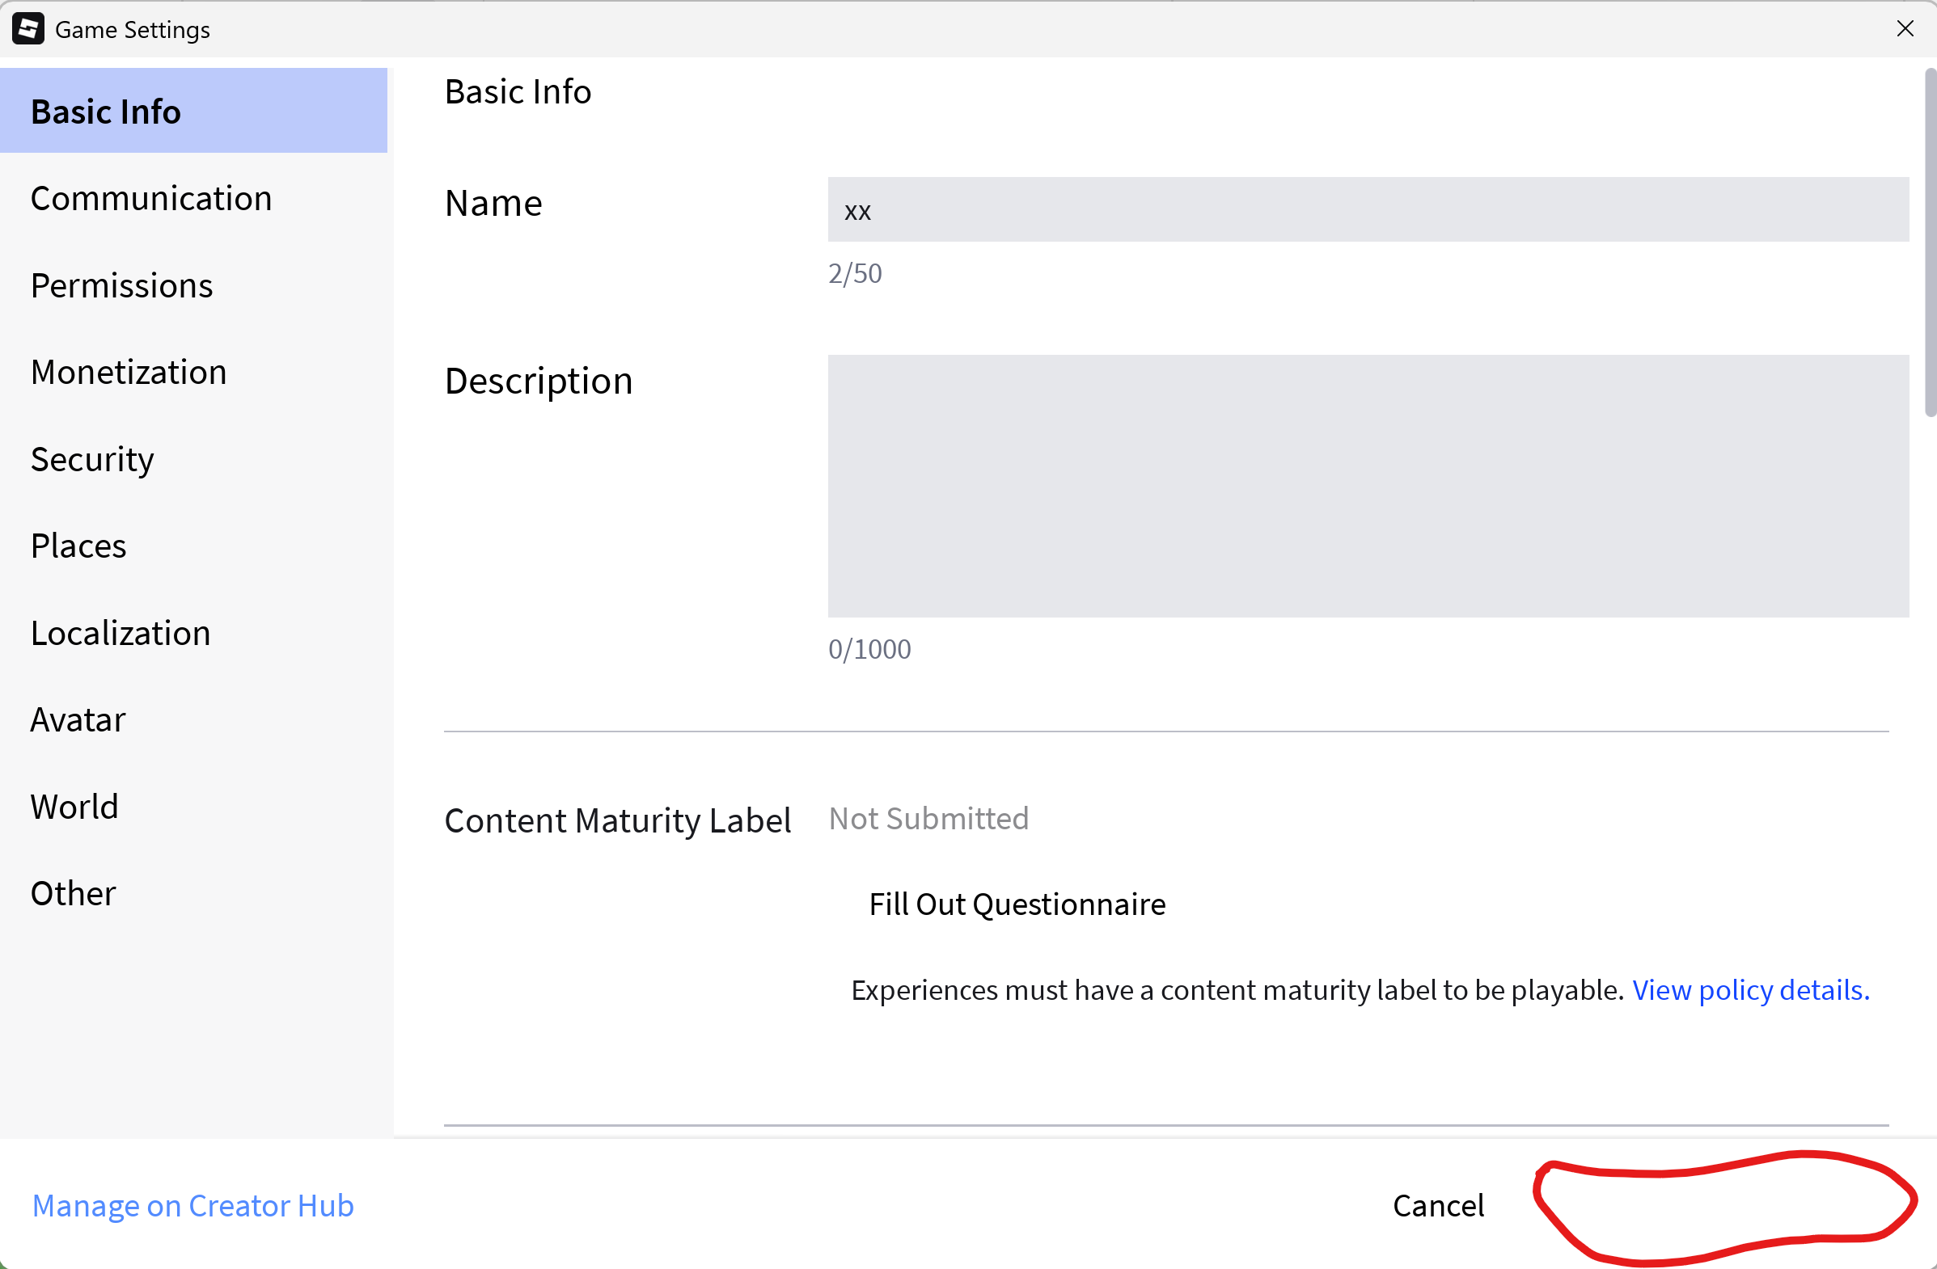The image size is (1937, 1269).
Task: Close the Game Settings window
Action: [1905, 29]
